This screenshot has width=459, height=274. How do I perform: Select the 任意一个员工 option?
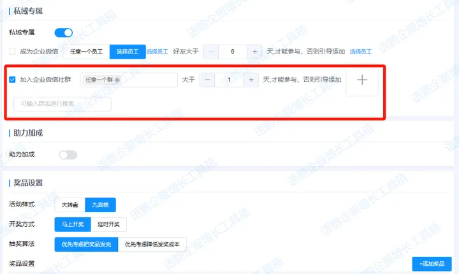coord(86,52)
